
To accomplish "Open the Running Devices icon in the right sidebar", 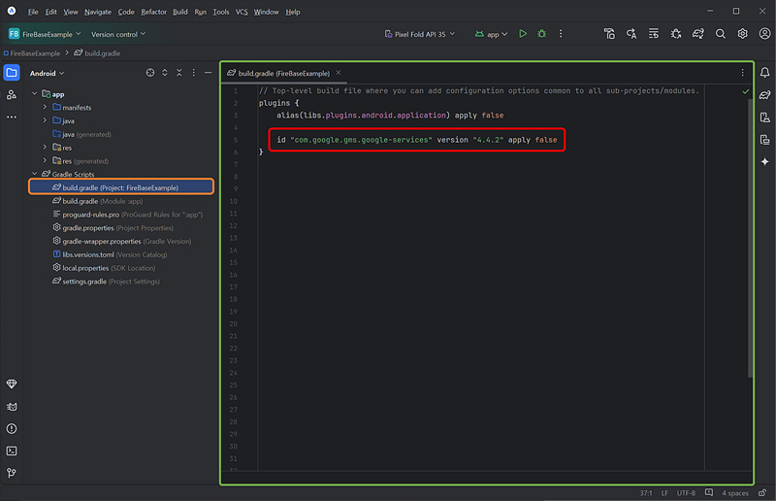I will click(x=764, y=139).
